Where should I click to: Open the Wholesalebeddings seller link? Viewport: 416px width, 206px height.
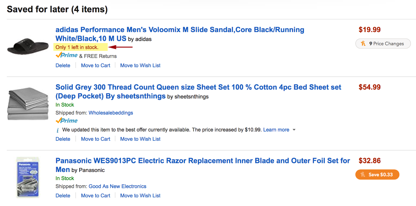[111, 113]
